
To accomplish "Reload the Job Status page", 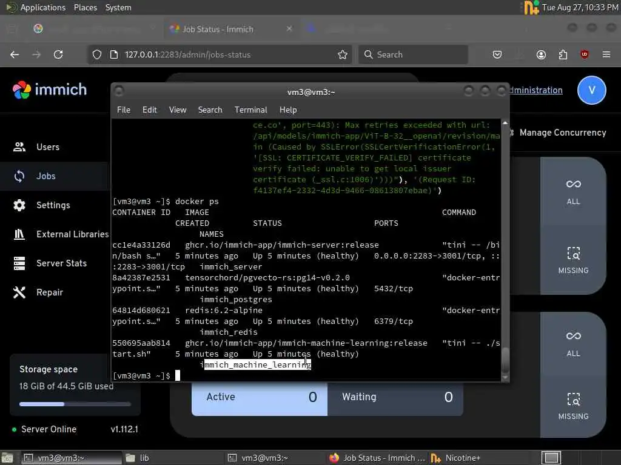I will pyautogui.click(x=58, y=54).
